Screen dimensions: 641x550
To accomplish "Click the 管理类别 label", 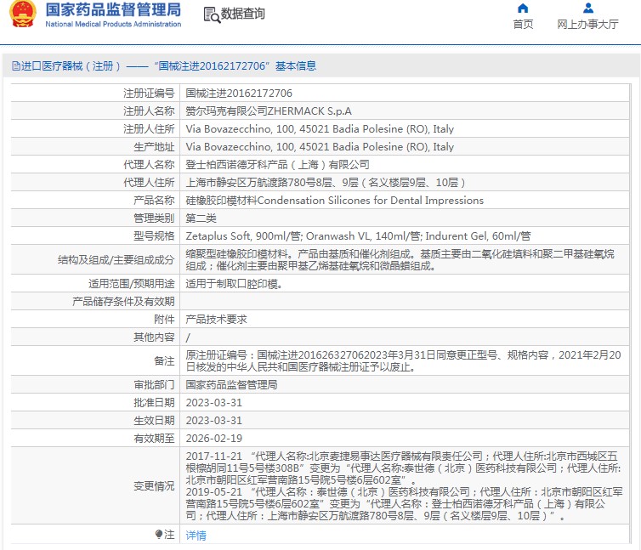I will click(x=154, y=218).
